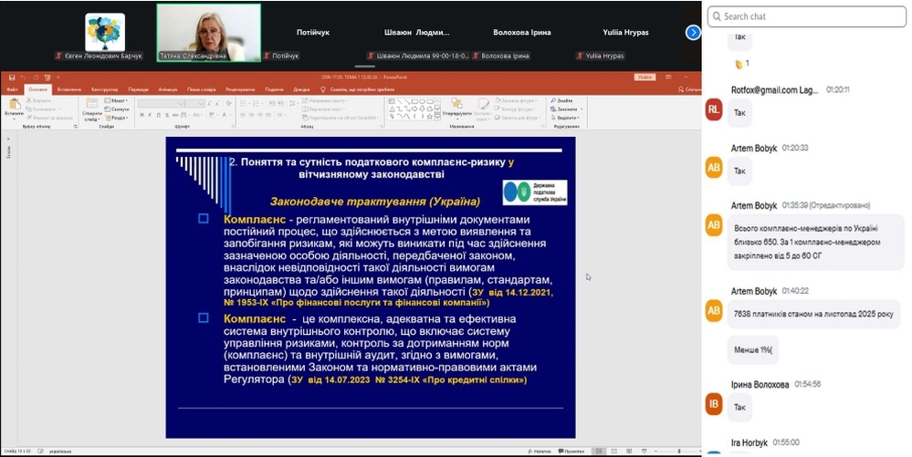Click the Bold (Ж) formatting icon
The height and width of the screenshot is (457, 912).
[142, 115]
